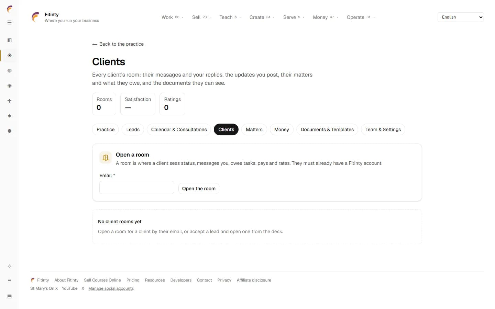Open the Team & Settings tab

pyautogui.click(x=383, y=129)
